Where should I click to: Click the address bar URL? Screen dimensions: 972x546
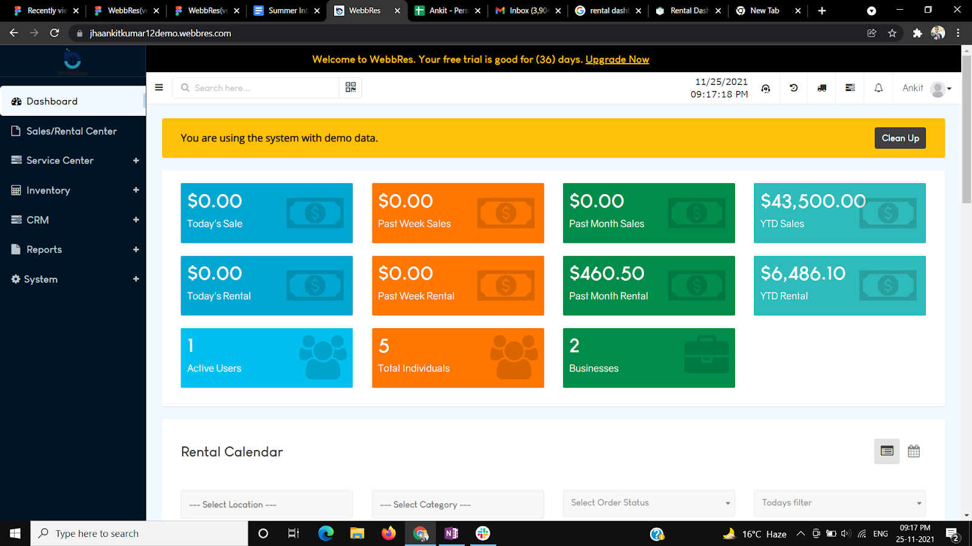(160, 33)
